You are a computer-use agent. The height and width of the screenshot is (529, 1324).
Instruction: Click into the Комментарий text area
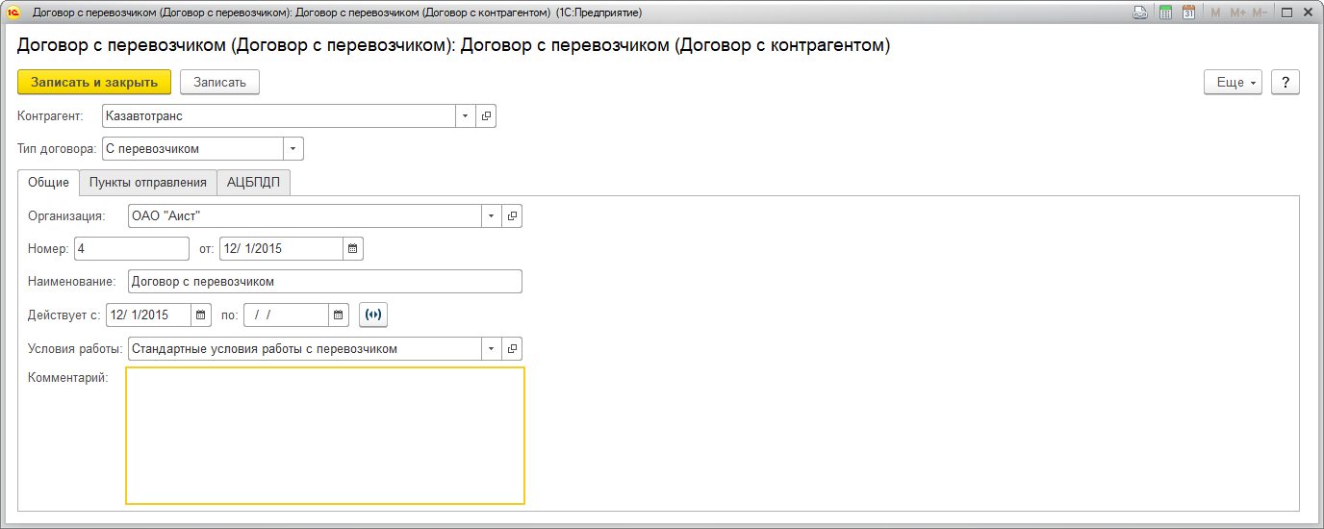[x=324, y=436]
